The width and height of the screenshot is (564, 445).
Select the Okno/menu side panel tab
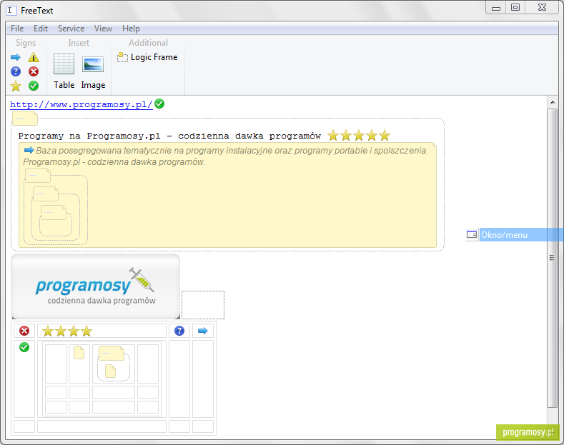click(521, 235)
